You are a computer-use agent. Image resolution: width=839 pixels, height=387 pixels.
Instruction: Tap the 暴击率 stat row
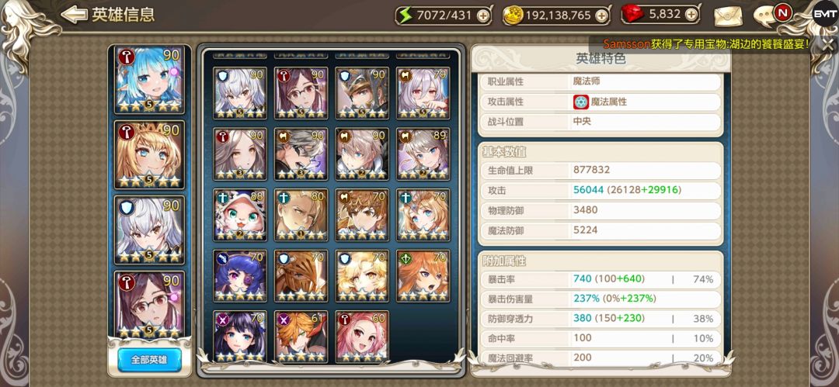[x=601, y=279]
